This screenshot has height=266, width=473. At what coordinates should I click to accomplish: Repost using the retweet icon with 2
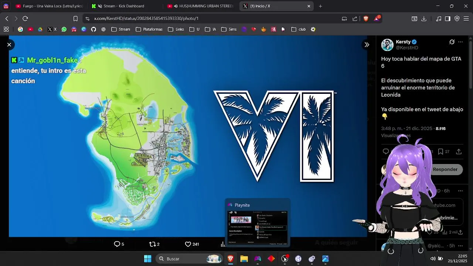pyautogui.click(x=154, y=244)
